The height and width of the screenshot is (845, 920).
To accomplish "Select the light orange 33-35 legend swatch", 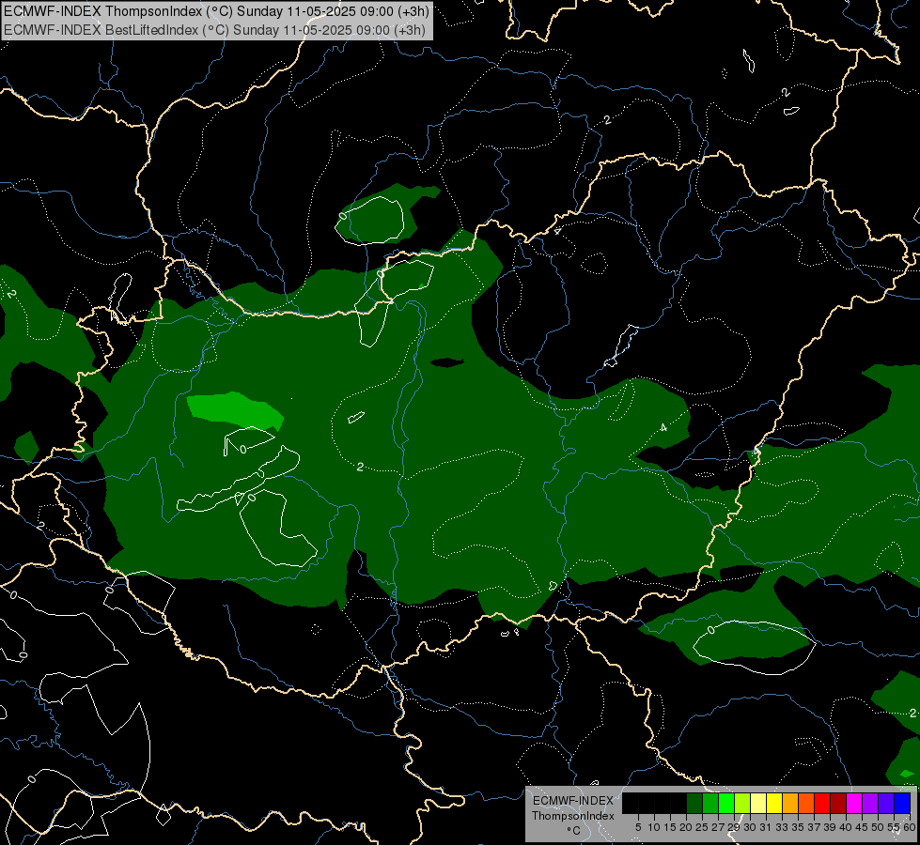I will 790,804.
